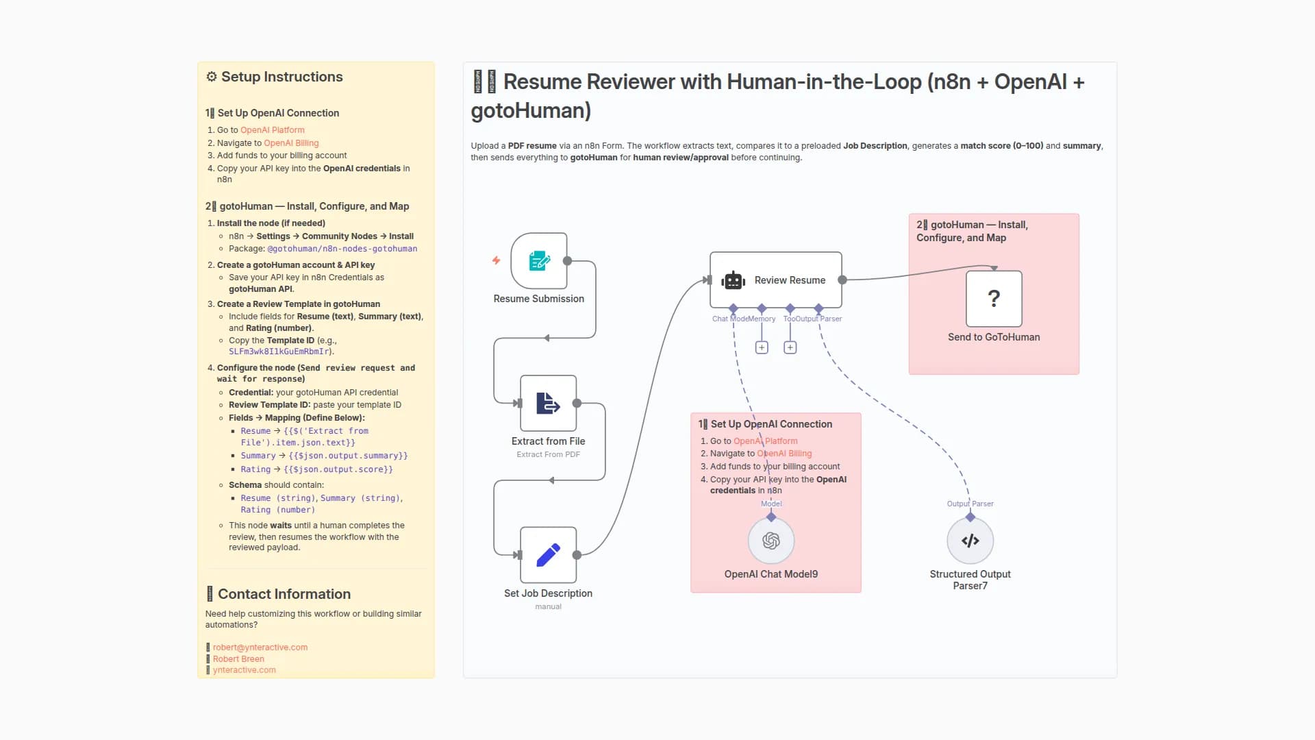Open the ynteractive.com website link
The width and height of the screenshot is (1315, 740).
(244, 670)
